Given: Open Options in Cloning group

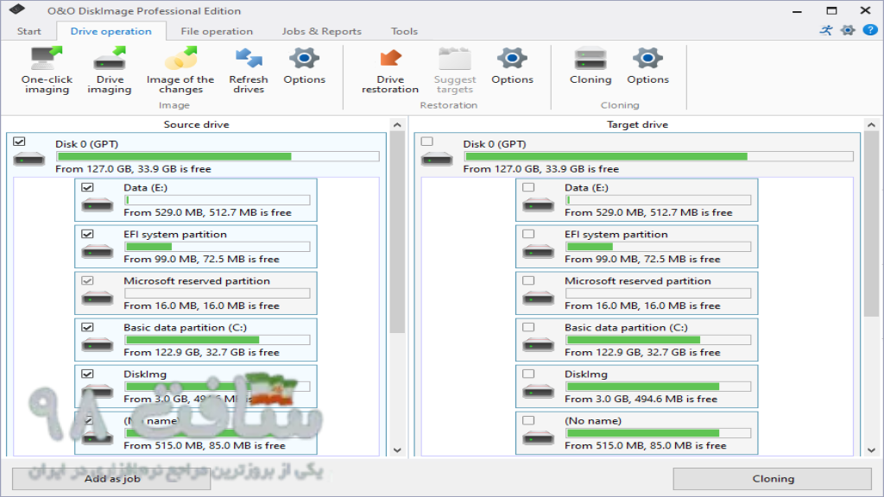Looking at the screenshot, I should (647, 66).
